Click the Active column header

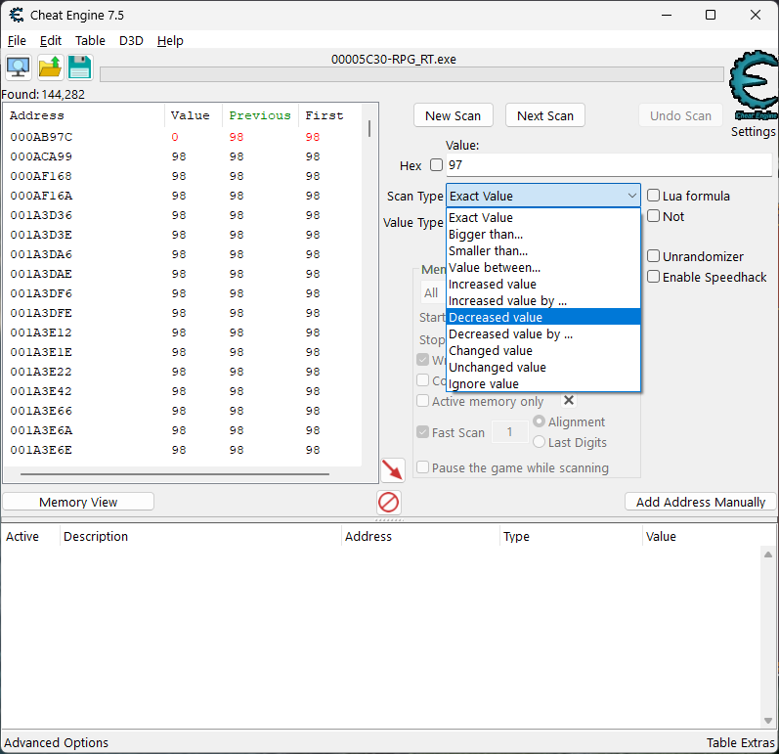(x=29, y=536)
